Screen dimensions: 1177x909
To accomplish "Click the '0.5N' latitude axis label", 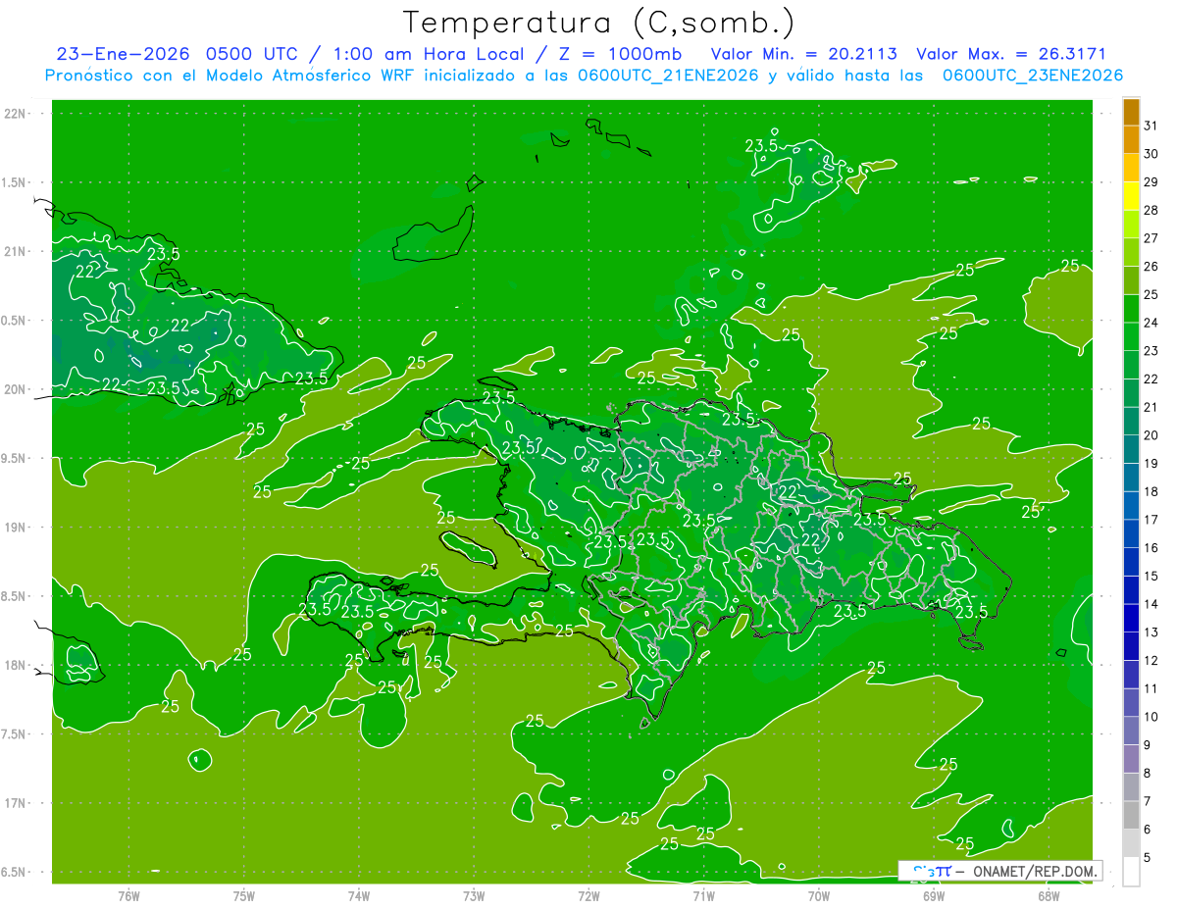I will point(14,321).
